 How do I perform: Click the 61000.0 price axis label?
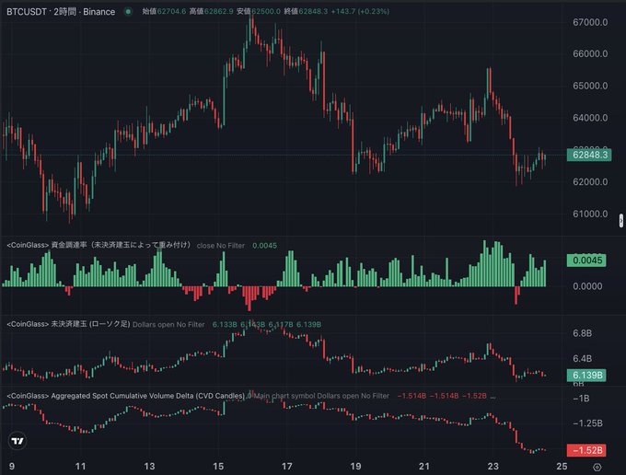click(590, 214)
